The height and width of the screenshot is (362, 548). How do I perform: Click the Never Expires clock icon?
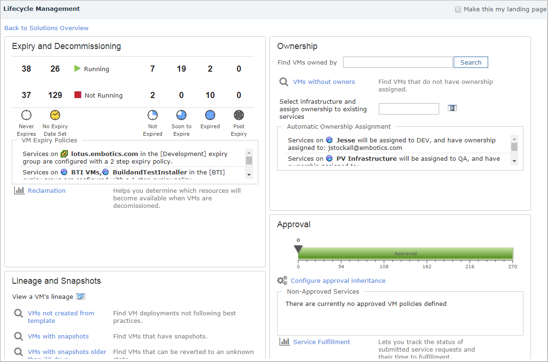tap(26, 115)
